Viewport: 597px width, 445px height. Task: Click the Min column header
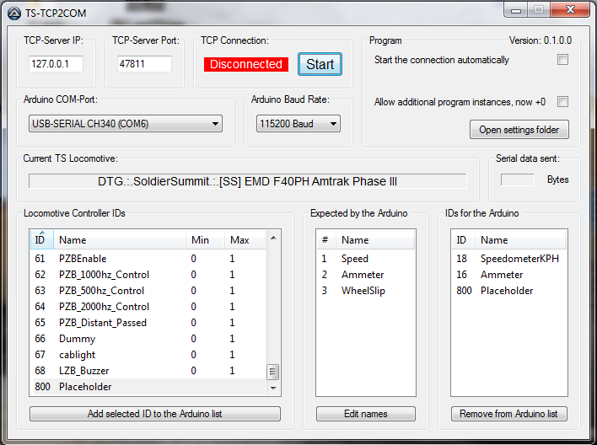pos(205,240)
